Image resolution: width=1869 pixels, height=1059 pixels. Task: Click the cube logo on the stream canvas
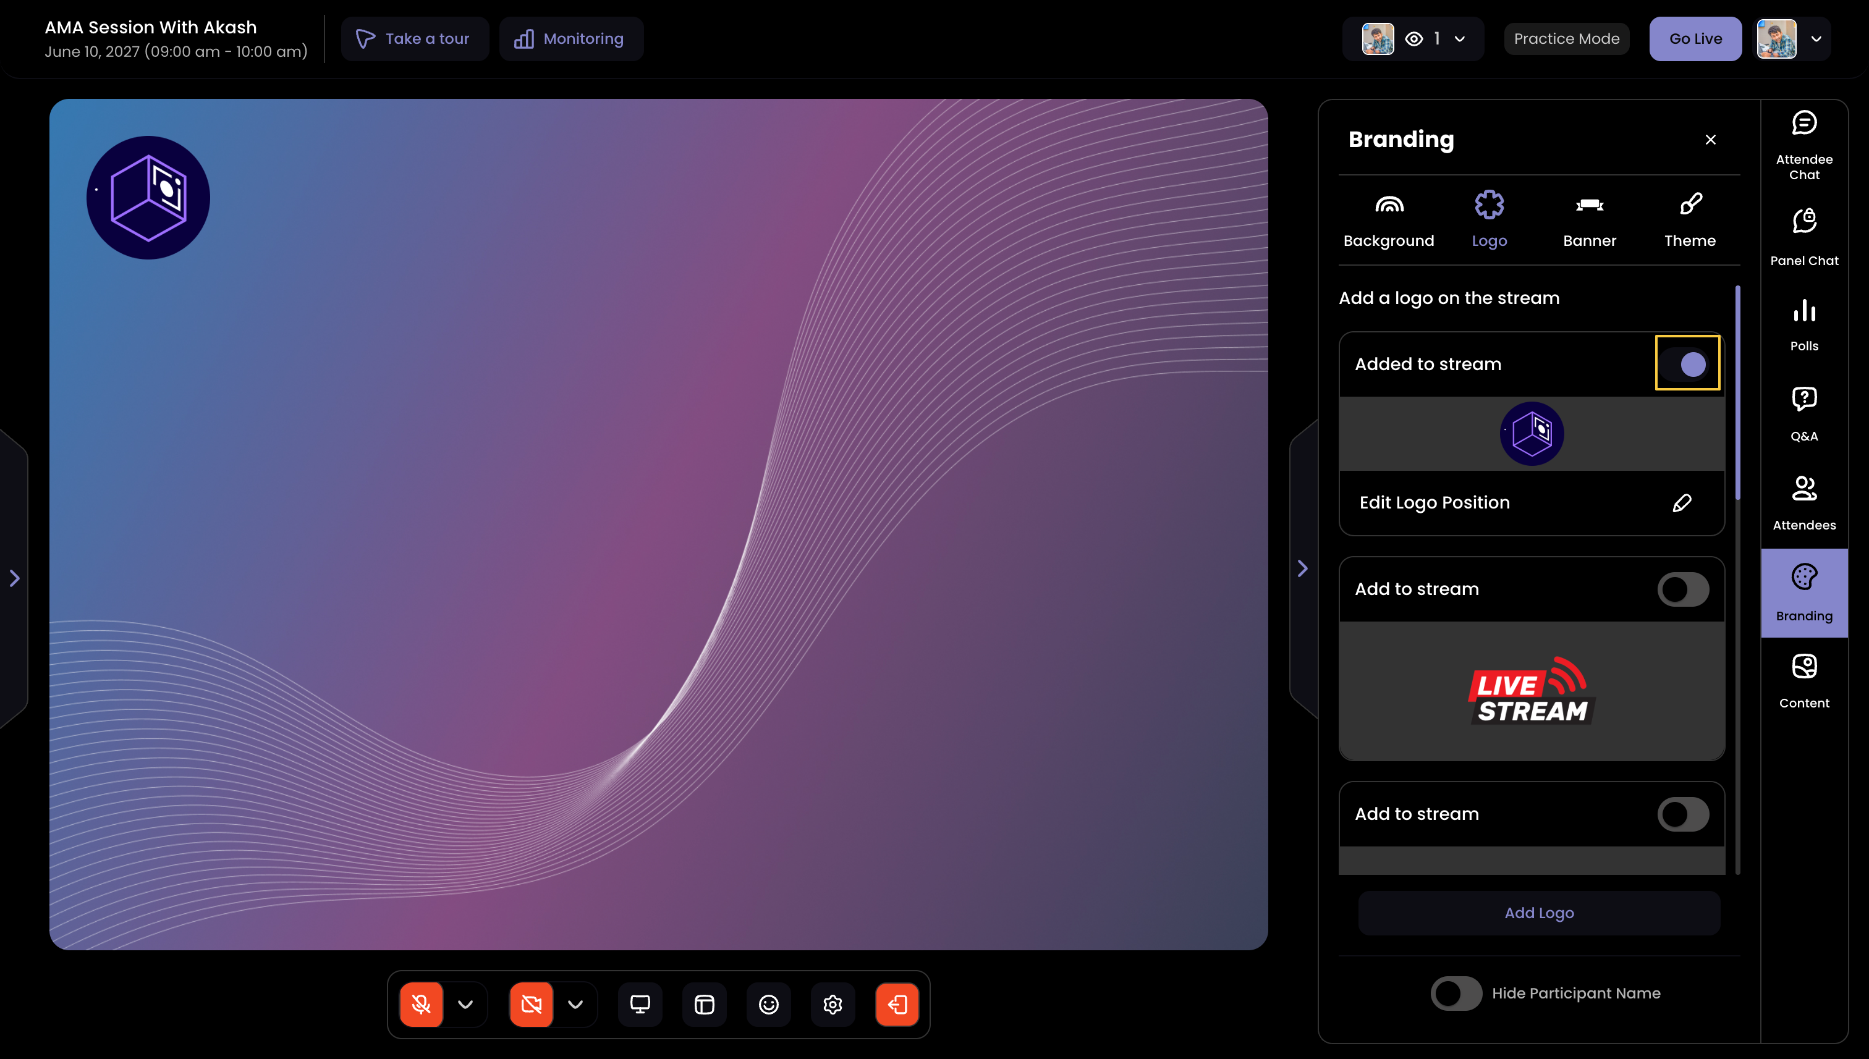click(148, 198)
